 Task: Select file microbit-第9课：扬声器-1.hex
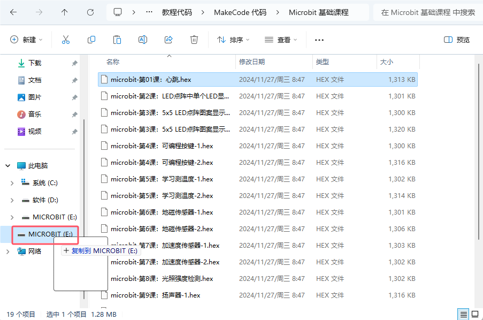click(x=258, y=295)
